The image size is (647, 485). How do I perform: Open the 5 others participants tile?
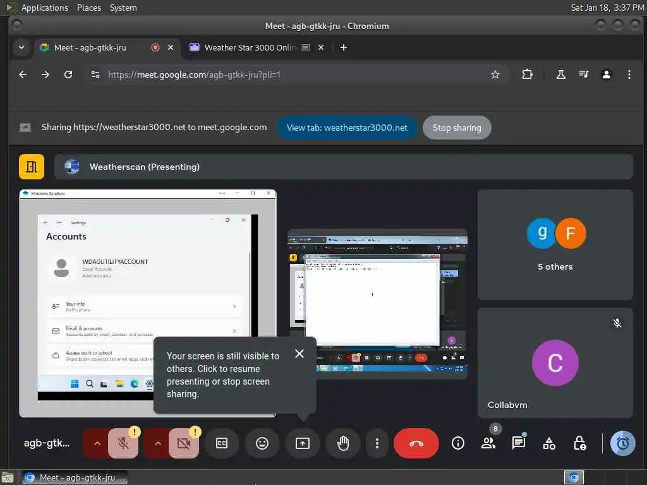555,244
